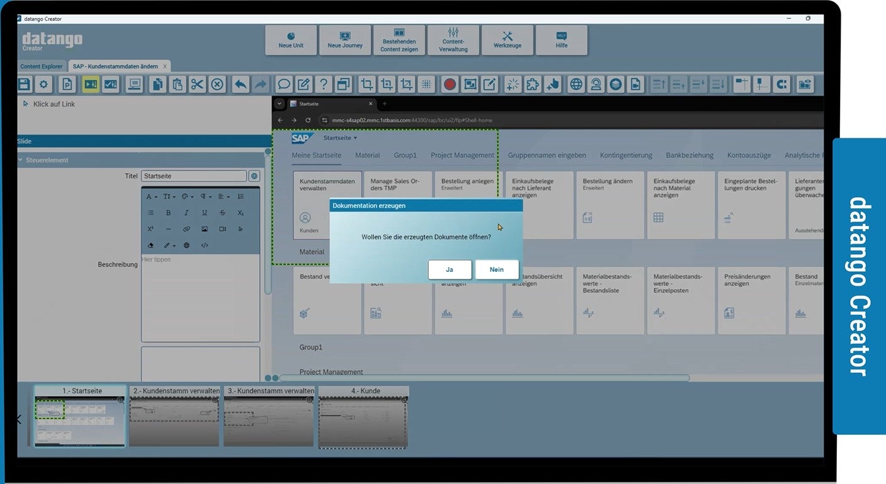Viewport: 886px width, 484px height.
Task: Toggle the highlighted yellow toolbar mode button
Action: (91, 84)
